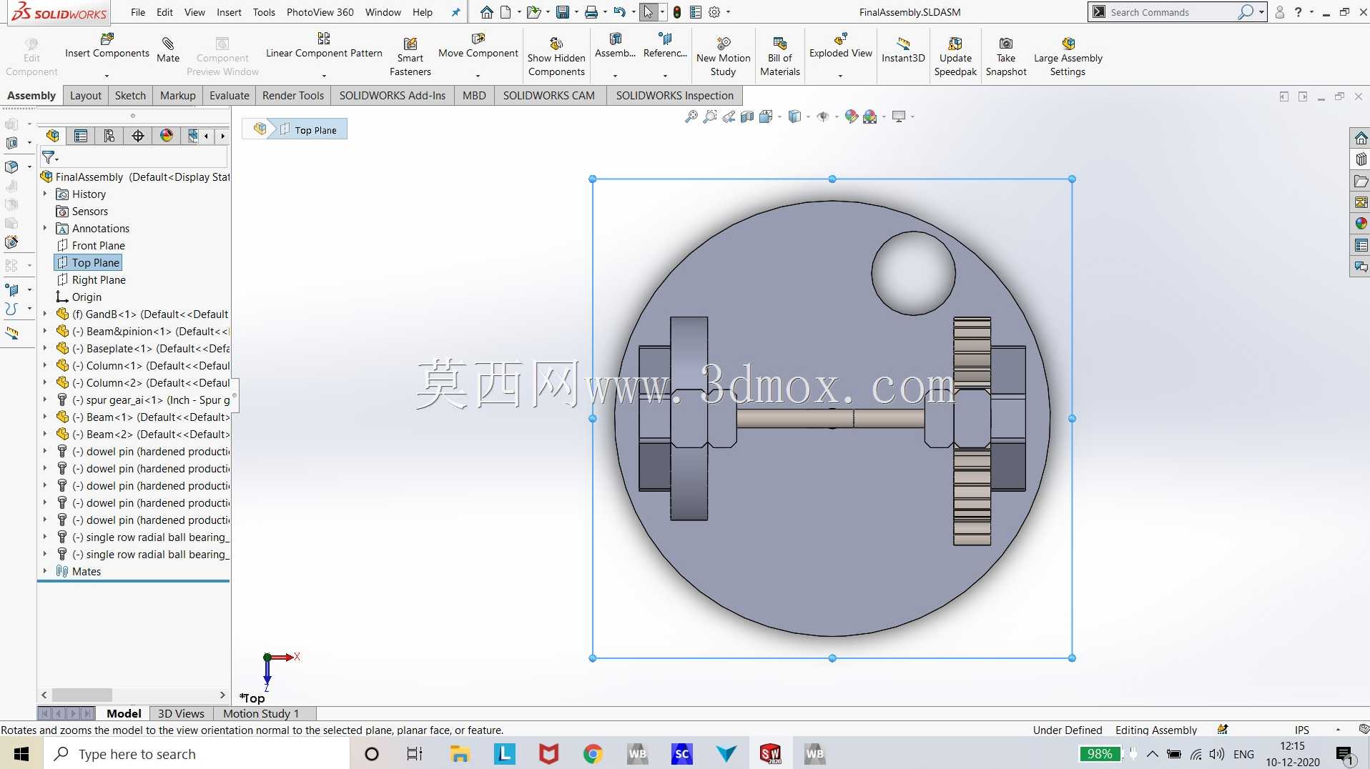Open the File menu

pyautogui.click(x=138, y=12)
